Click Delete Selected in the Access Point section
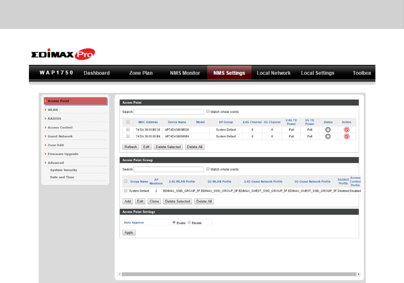The height and width of the screenshot is (283, 404). (x=168, y=147)
